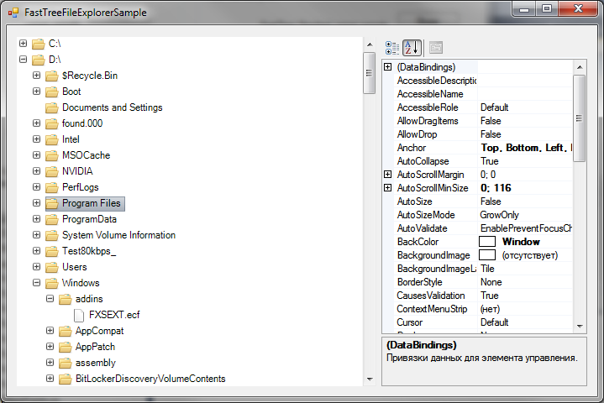Select the AllowDragItems property row
The height and width of the screenshot is (403, 604).
(483, 121)
